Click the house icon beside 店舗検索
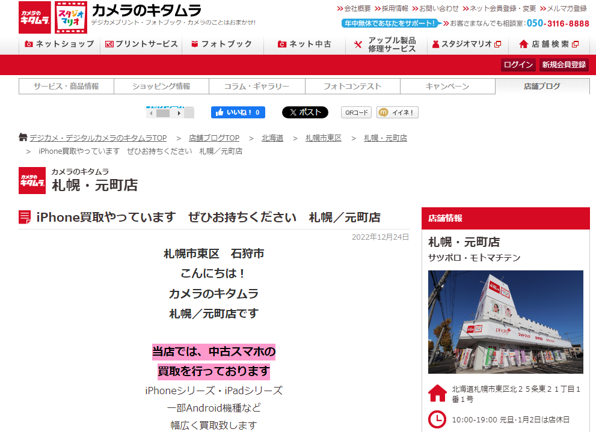Viewport: 596px width, 432px height. pyautogui.click(x=523, y=44)
